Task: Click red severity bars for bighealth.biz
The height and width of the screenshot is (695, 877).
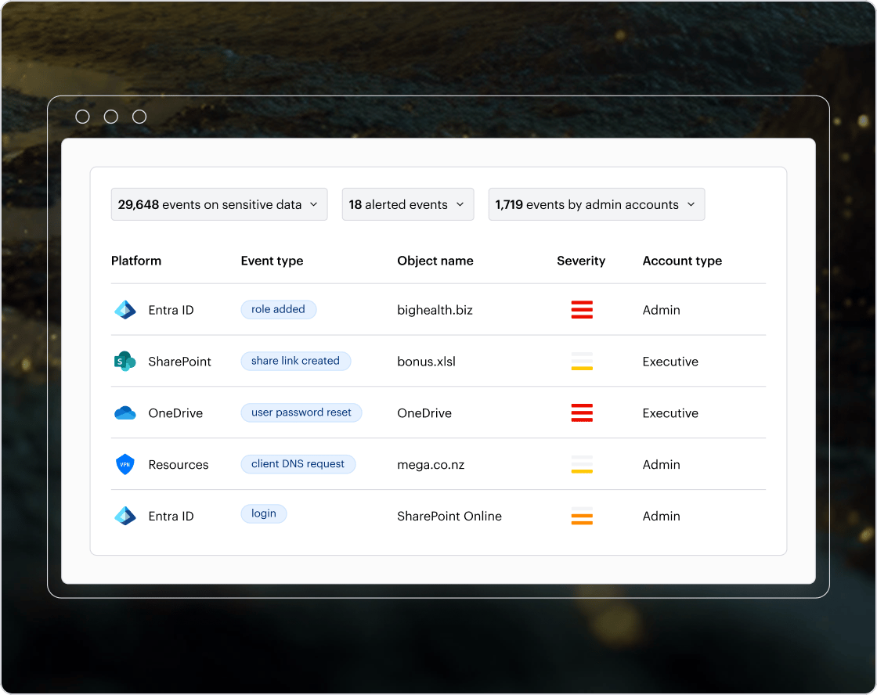Action: [x=582, y=310]
